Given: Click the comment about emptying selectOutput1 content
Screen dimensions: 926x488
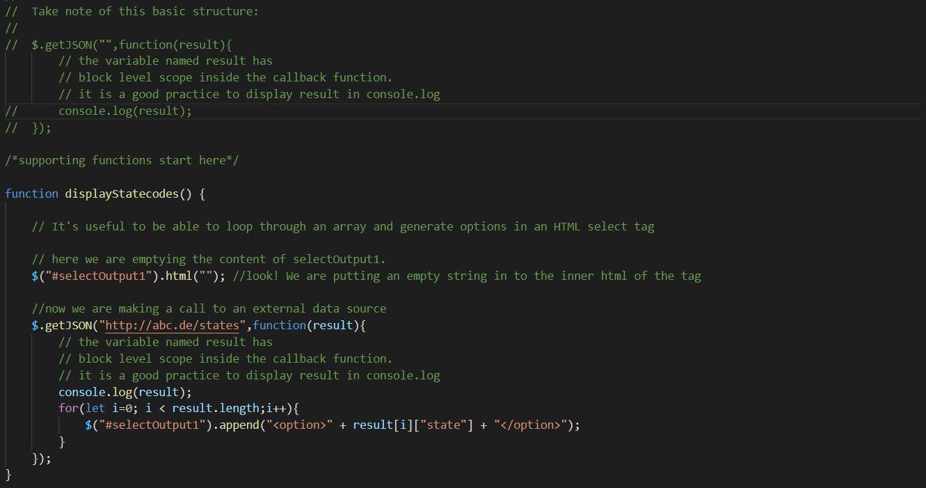Looking at the screenshot, I should [209, 259].
